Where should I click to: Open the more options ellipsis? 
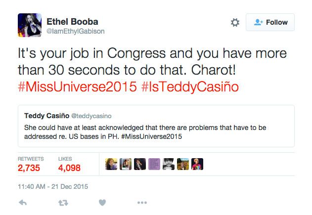coord(142,203)
